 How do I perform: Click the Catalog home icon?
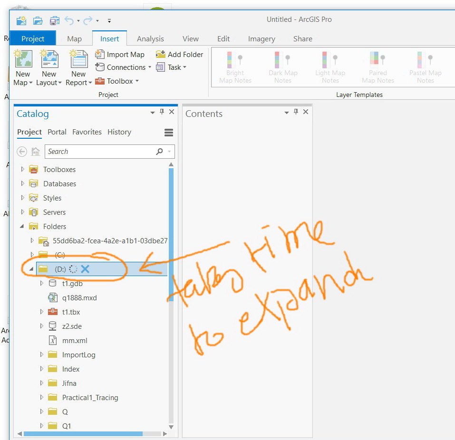pos(35,152)
